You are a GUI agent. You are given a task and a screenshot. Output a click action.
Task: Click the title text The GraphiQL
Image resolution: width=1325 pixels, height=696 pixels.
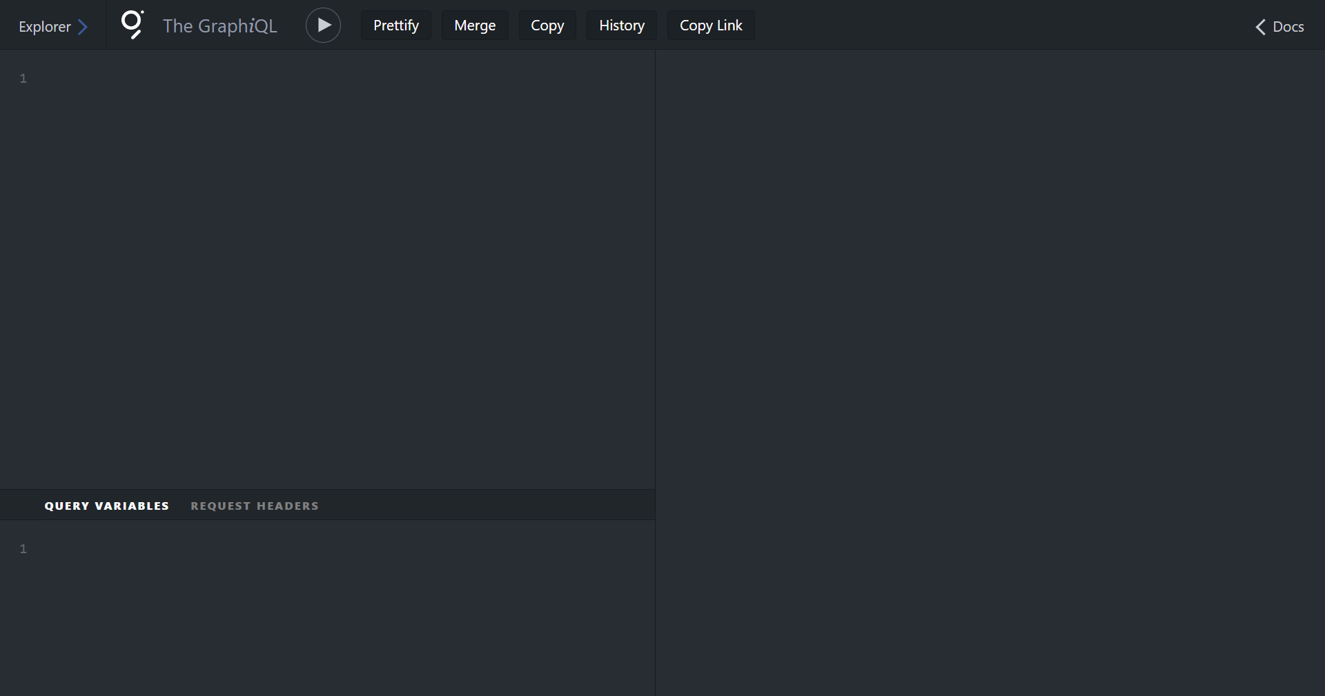pyautogui.click(x=219, y=26)
